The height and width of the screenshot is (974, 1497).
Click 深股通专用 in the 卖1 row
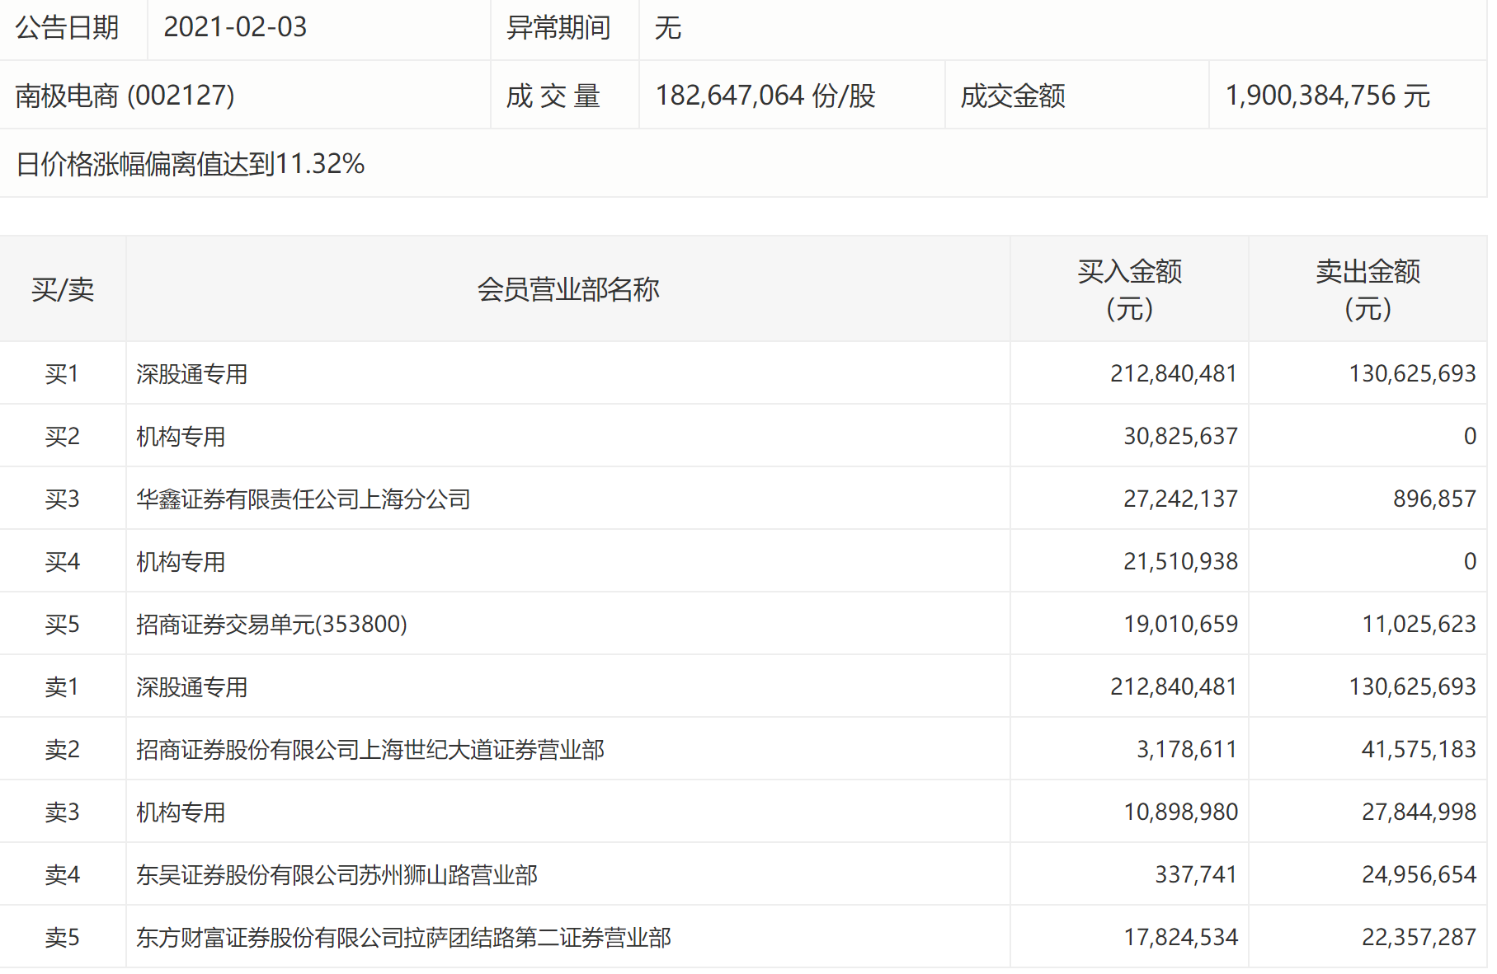[192, 687]
